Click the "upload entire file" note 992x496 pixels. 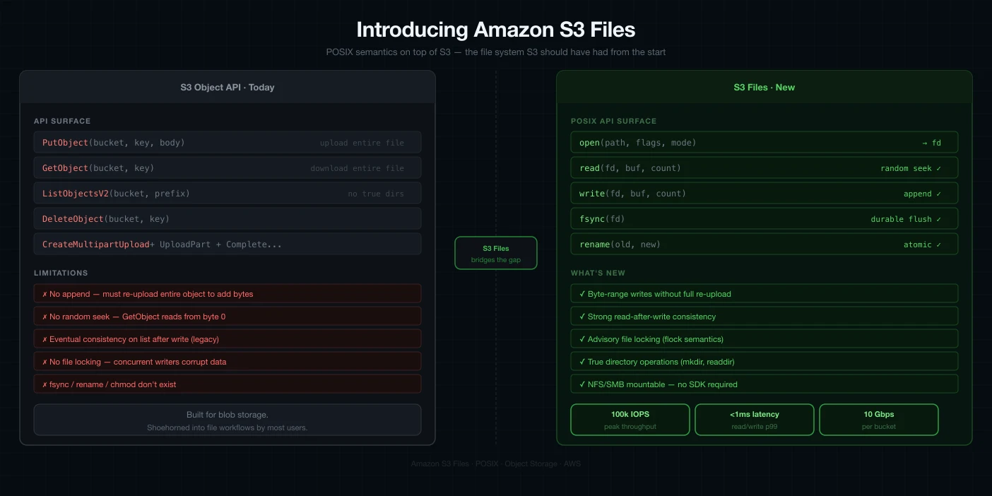click(x=362, y=143)
